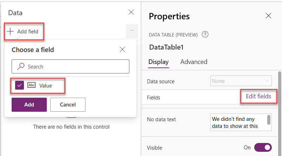Click the plus icon beside Add field
Image resolution: width=282 pixels, height=156 pixels.
[11, 32]
